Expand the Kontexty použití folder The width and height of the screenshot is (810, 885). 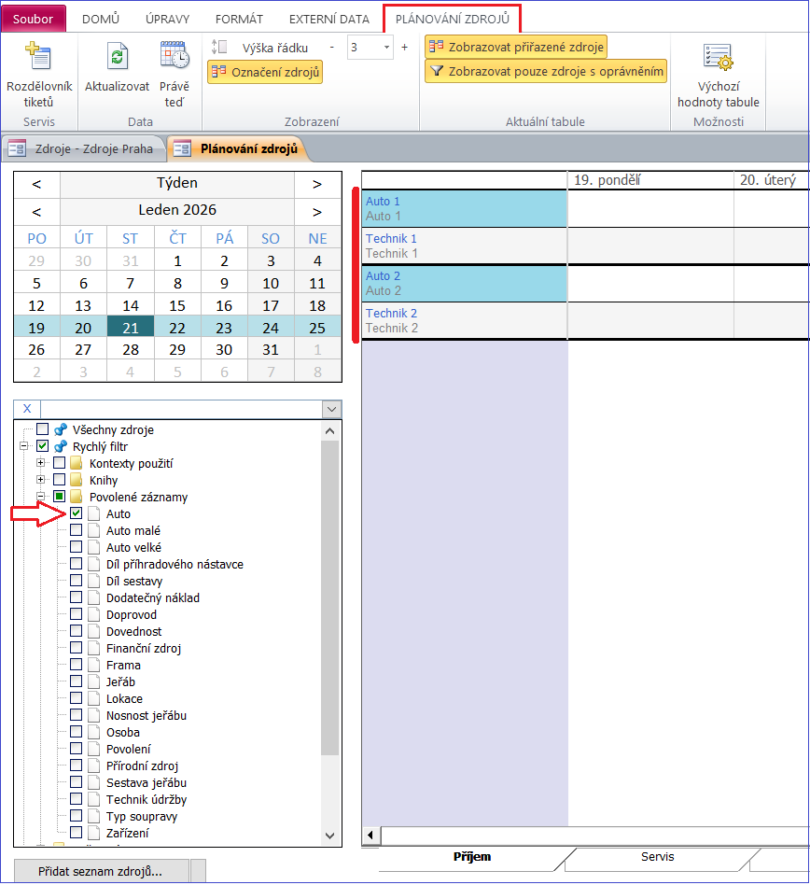[x=40, y=464]
